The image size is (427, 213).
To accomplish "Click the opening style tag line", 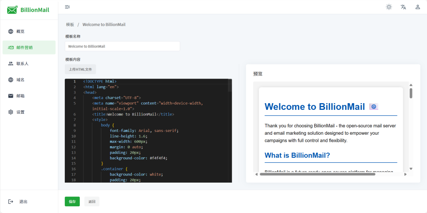I will tap(100, 120).
